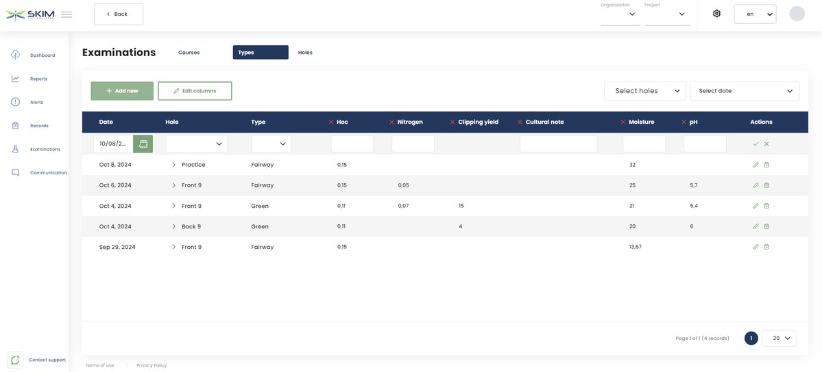Open the Type dropdown in new row
Viewport: 822px width, 372px height.
click(x=271, y=144)
